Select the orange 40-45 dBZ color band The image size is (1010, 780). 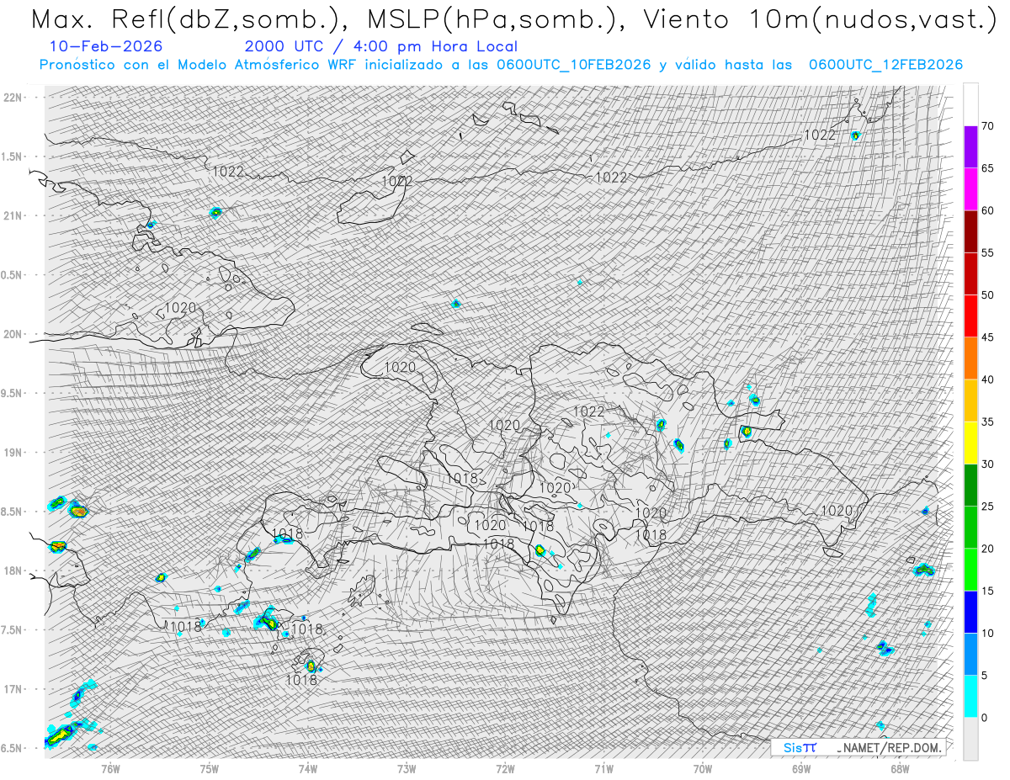pos(970,358)
